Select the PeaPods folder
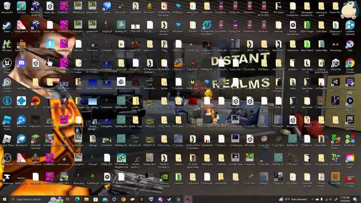The image size is (361, 203). click(x=221, y=160)
